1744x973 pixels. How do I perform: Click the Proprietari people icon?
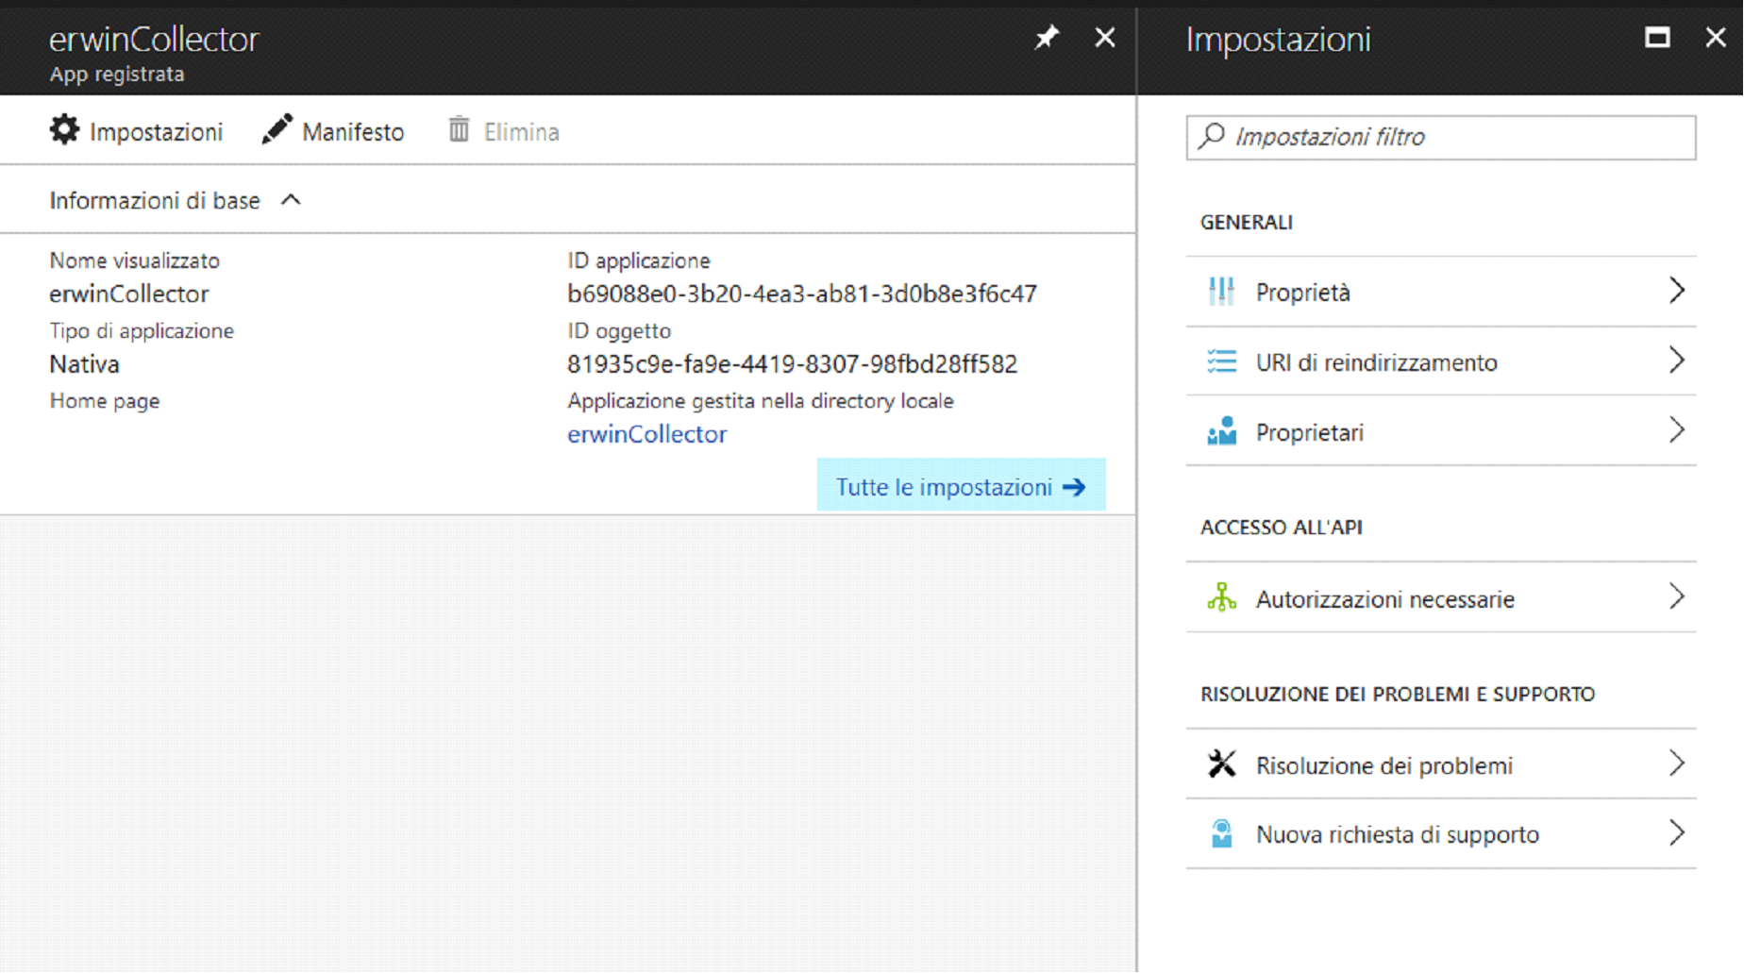coord(1221,431)
